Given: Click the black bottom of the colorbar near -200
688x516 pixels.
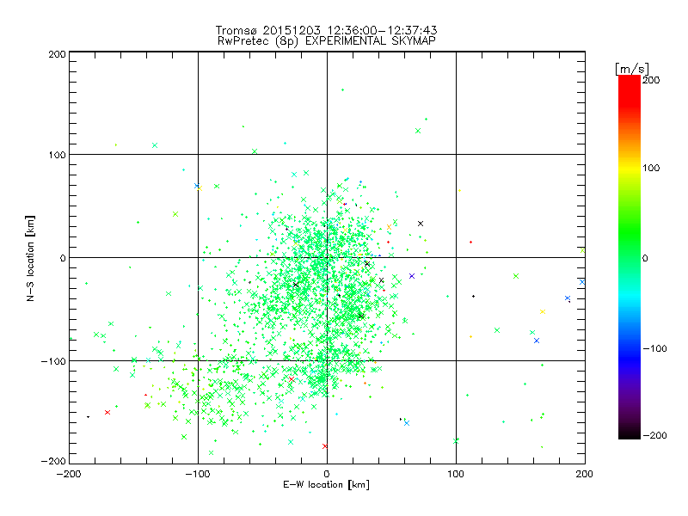Looking at the screenshot, I should coord(630,433).
